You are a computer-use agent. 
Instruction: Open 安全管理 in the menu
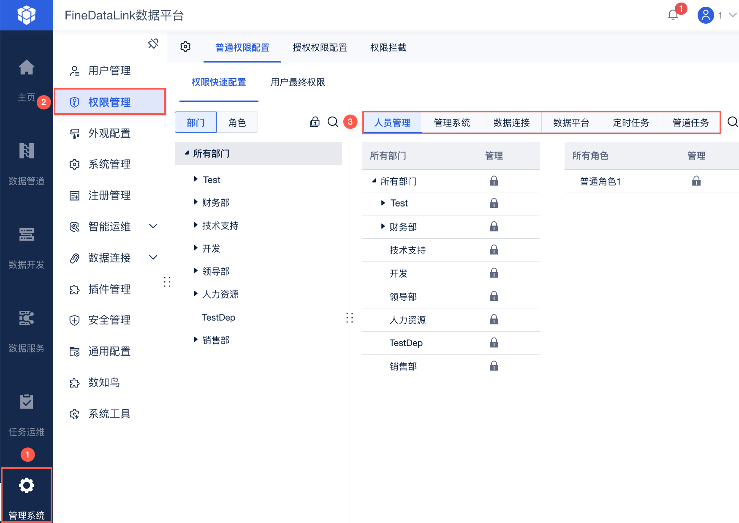tap(109, 320)
